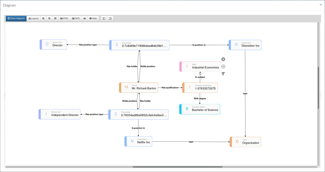
Task: Click the letter D badge on the Director node
Action: tap(47, 44)
